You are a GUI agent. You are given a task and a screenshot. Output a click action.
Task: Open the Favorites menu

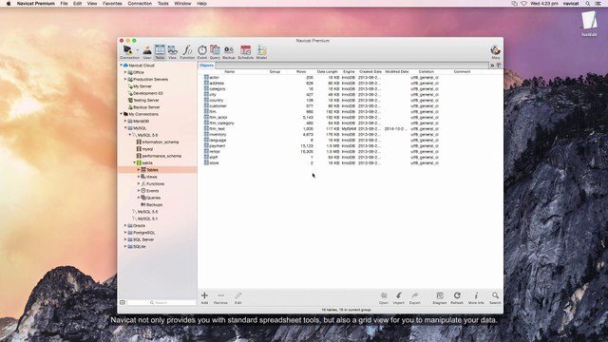tap(112, 4)
